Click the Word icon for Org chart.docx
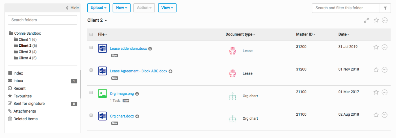 [102, 116]
